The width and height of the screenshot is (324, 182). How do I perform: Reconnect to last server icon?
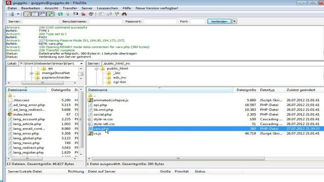(91, 14)
